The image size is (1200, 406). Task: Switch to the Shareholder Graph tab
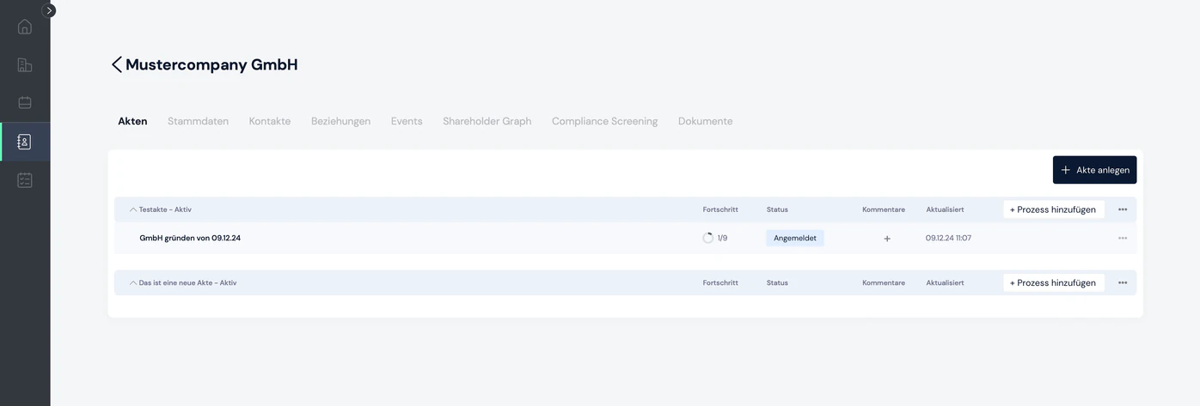(487, 121)
